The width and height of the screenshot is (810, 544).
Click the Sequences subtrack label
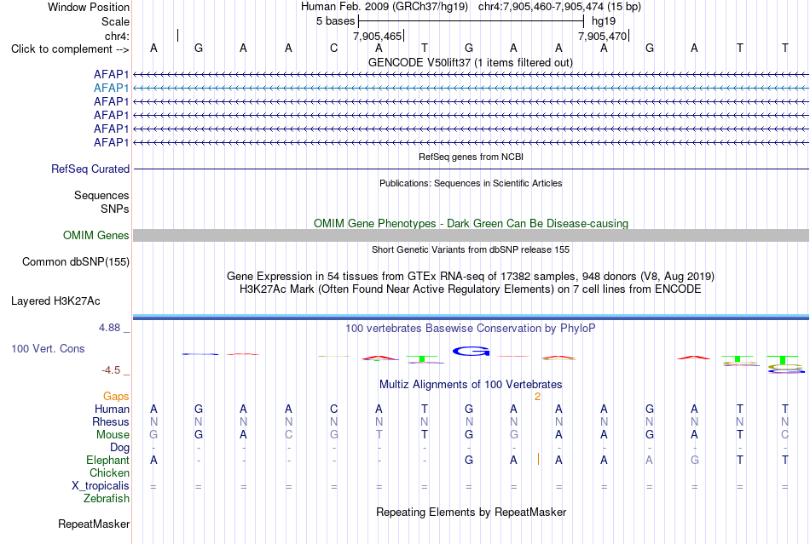101,196
